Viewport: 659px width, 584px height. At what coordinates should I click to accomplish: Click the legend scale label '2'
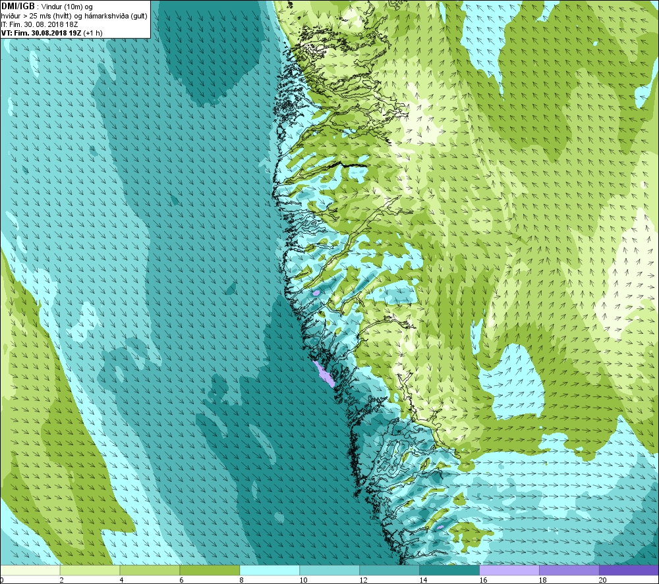tap(62, 580)
